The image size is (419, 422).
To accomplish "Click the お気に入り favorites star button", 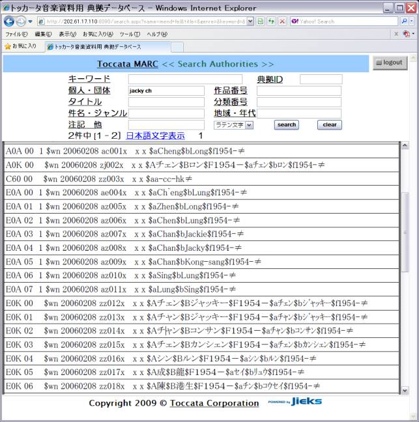I will coord(21,46).
